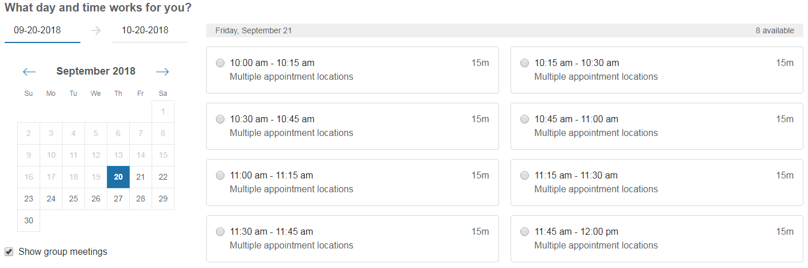Click the start date field 09-20-2018
This screenshot has width=808, height=268.
pyautogui.click(x=42, y=30)
